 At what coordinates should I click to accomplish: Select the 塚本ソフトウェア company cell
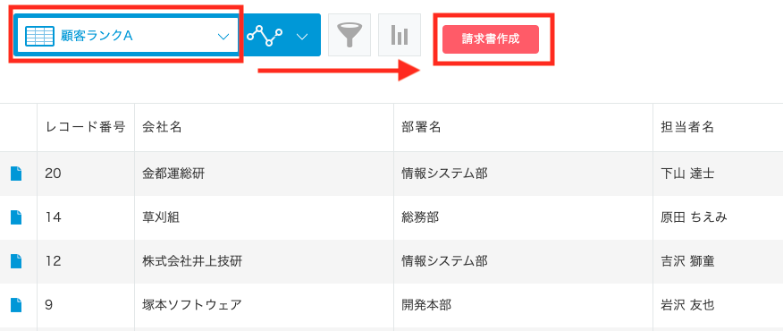tap(264, 305)
